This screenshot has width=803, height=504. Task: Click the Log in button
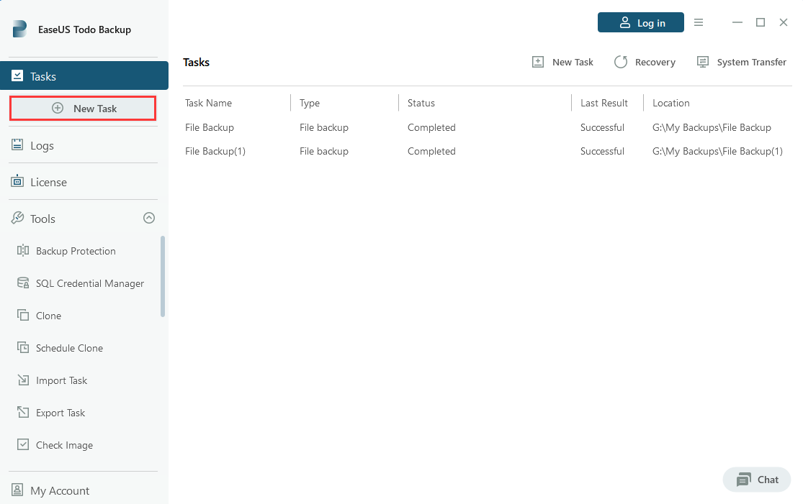641,22
